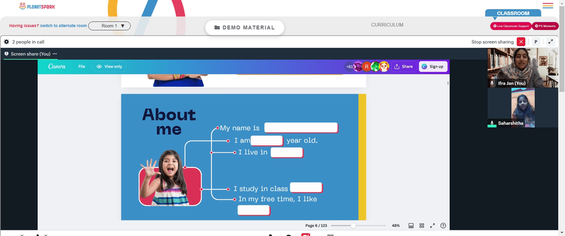
Task: Click the PS Moments button
Action: click(x=545, y=26)
